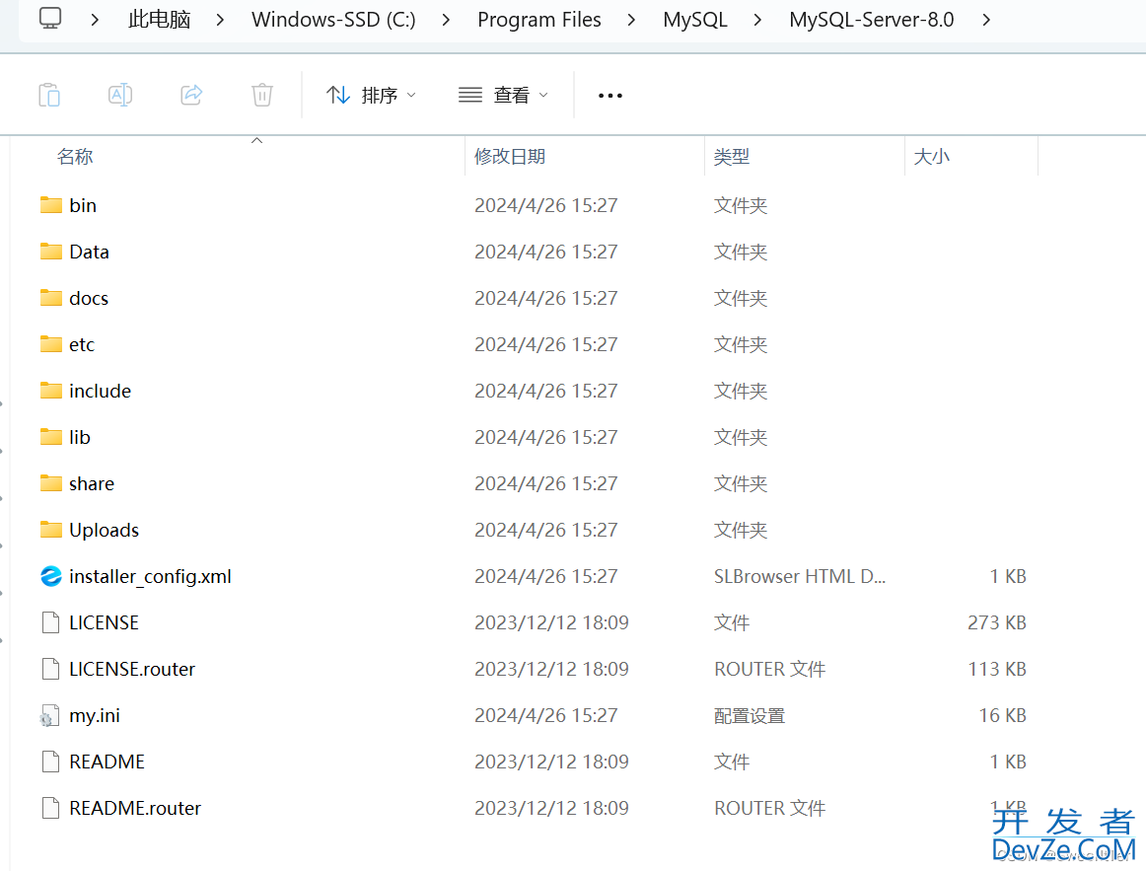Open the 排序 sort dropdown
The image size is (1146, 871).
pyautogui.click(x=371, y=95)
